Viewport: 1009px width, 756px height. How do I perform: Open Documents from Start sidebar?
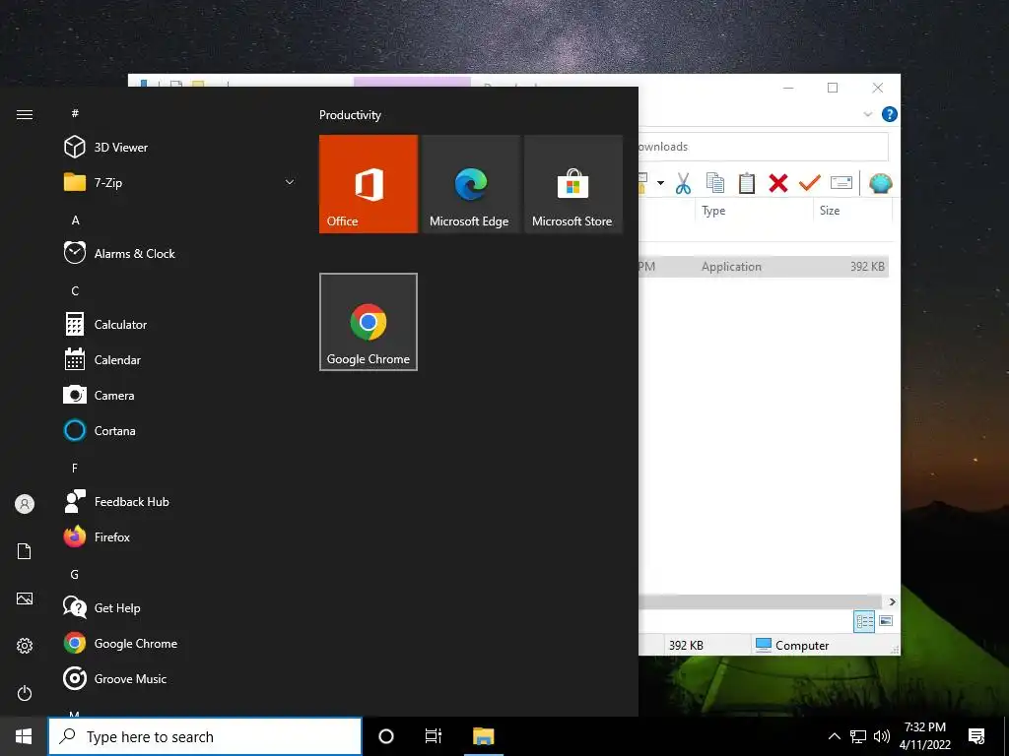(25, 551)
